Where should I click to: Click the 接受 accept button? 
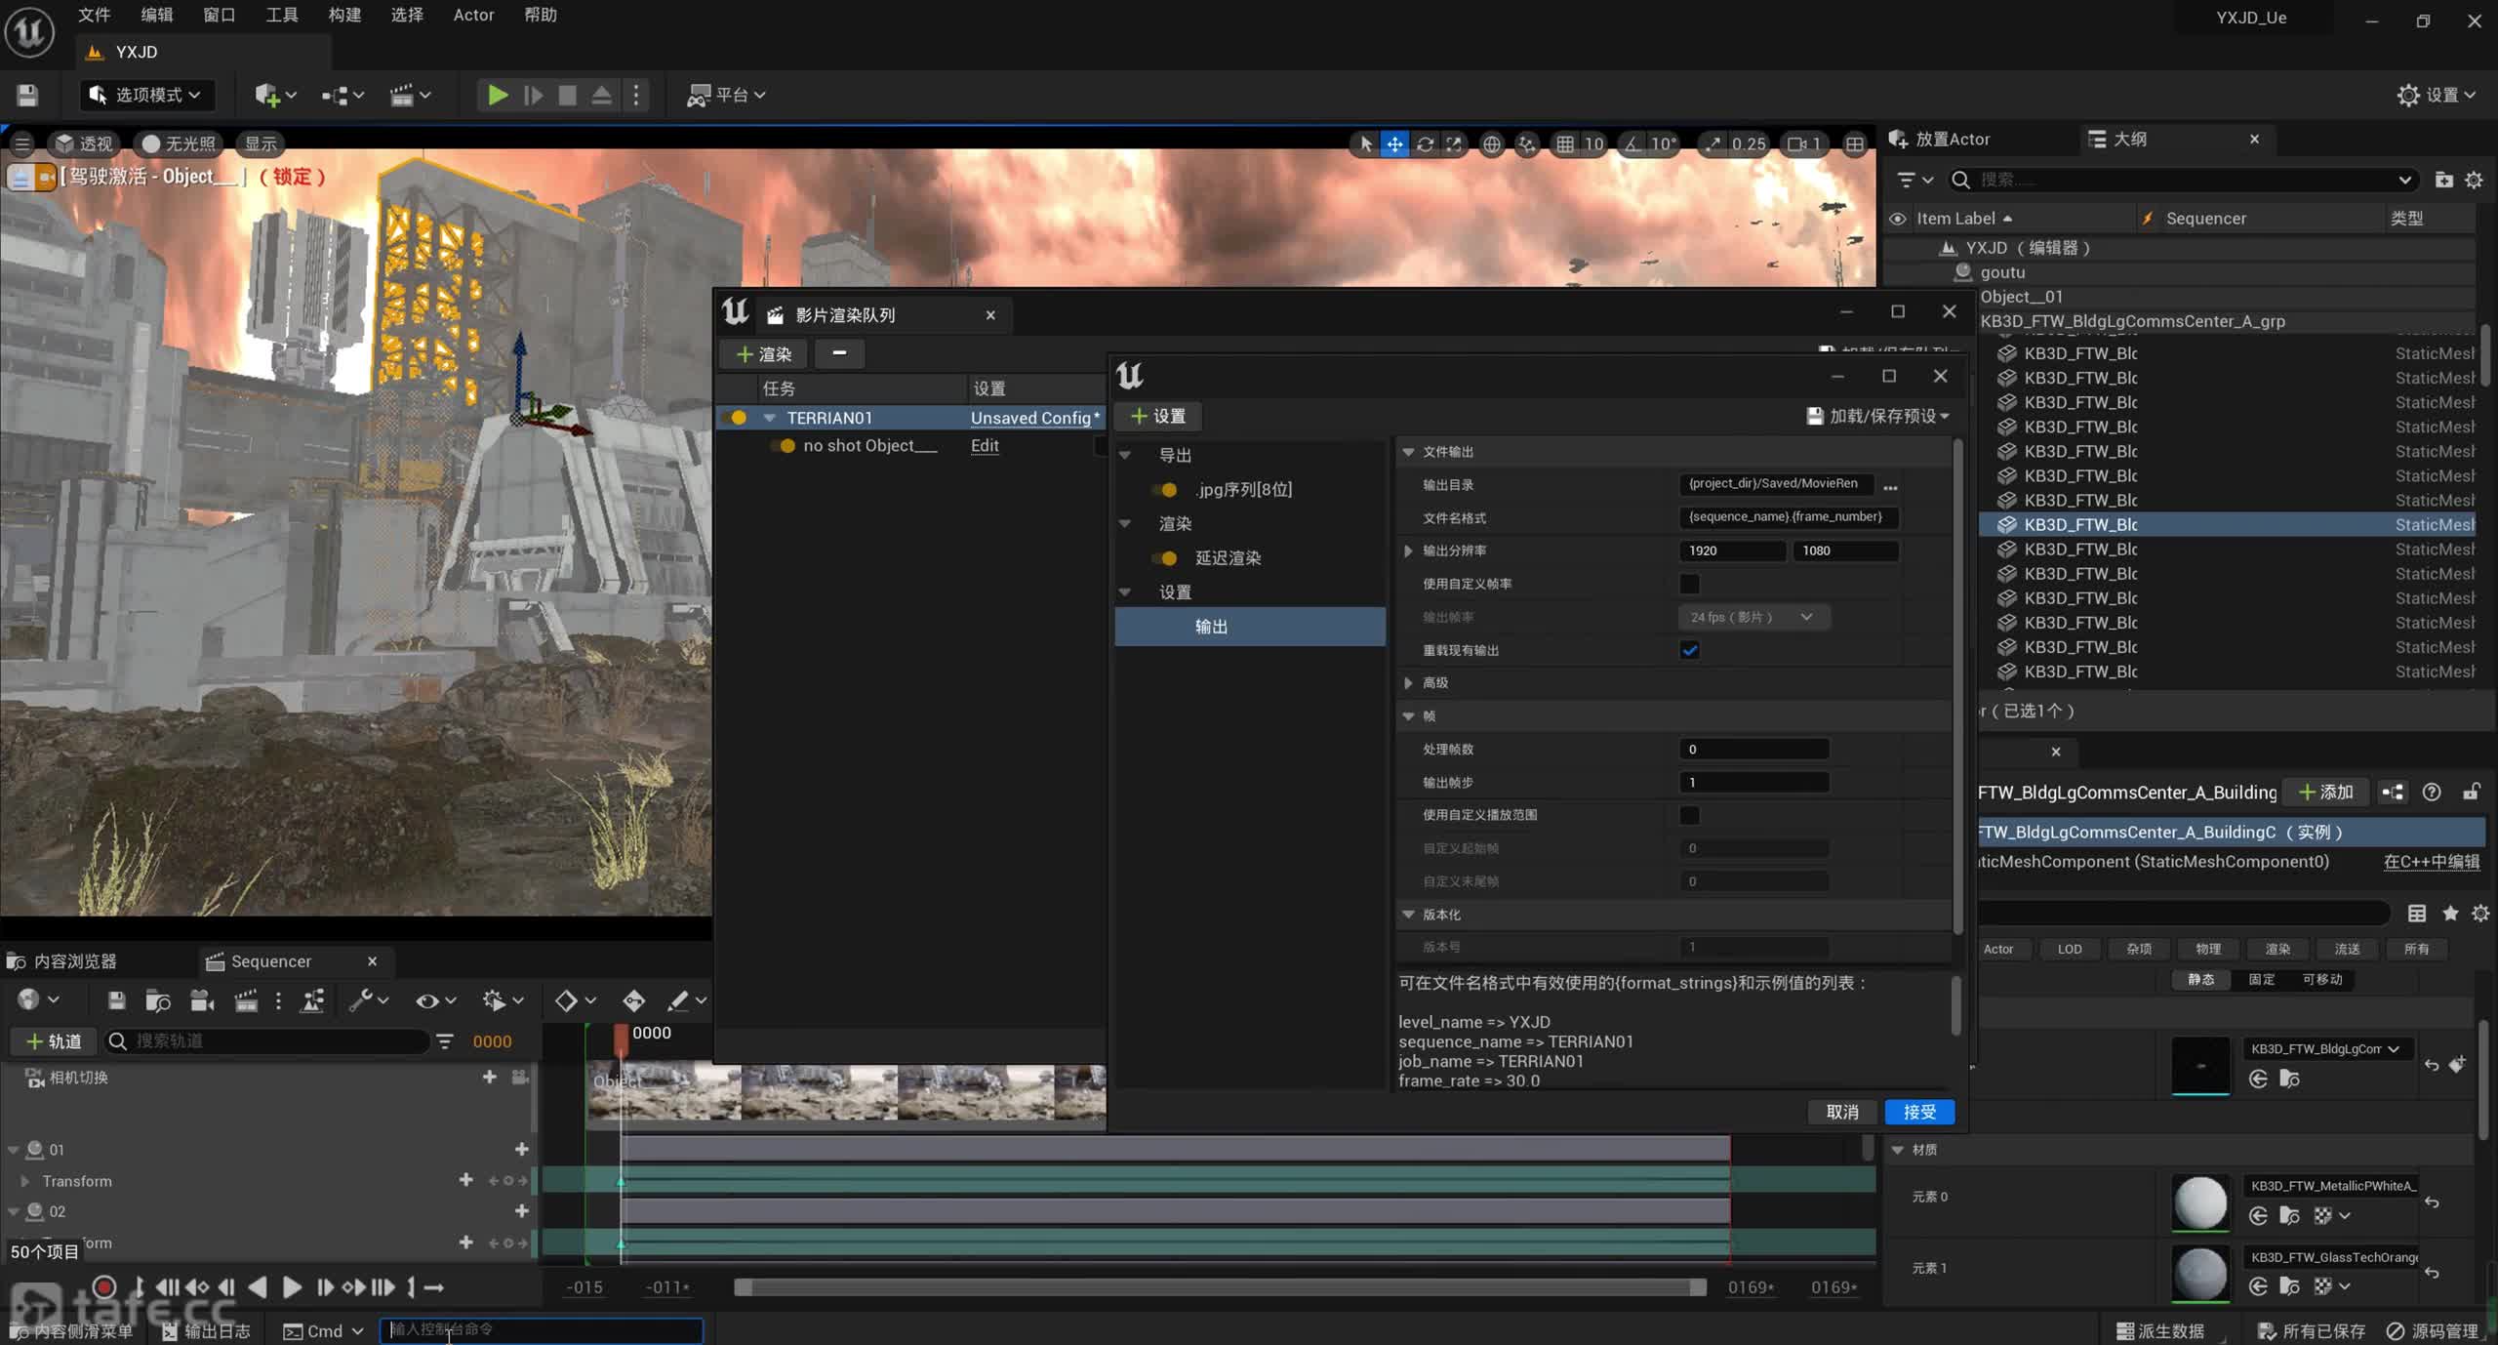point(1919,1112)
